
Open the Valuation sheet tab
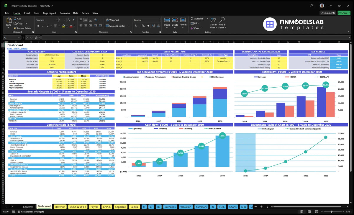point(186,207)
